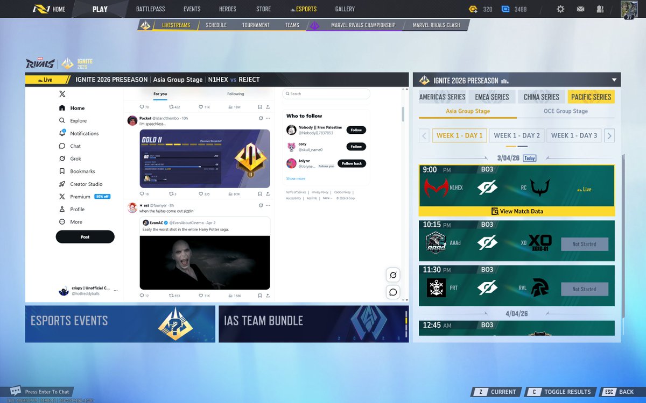Go to the TEAMS sub-tab
Image resolution: width=646 pixels, height=403 pixels.
pos(292,25)
